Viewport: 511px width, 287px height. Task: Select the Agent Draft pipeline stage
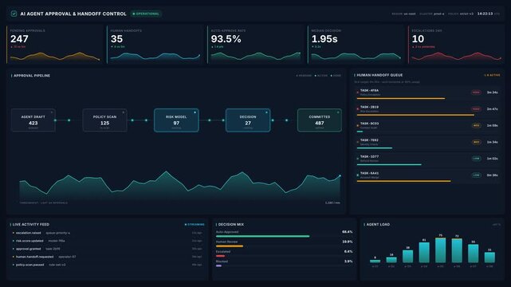33,120
